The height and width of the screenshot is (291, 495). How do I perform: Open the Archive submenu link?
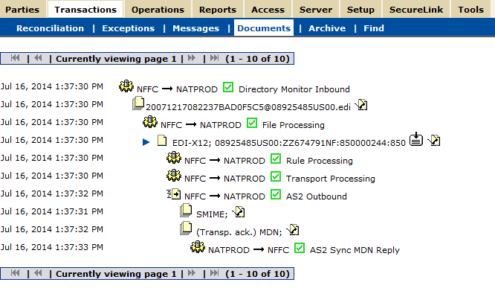pyautogui.click(x=327, y=28)
